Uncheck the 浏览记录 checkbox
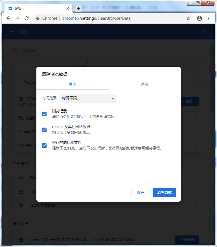The width and height of the screenshot is (217, 247). click(x=44, y=114)
